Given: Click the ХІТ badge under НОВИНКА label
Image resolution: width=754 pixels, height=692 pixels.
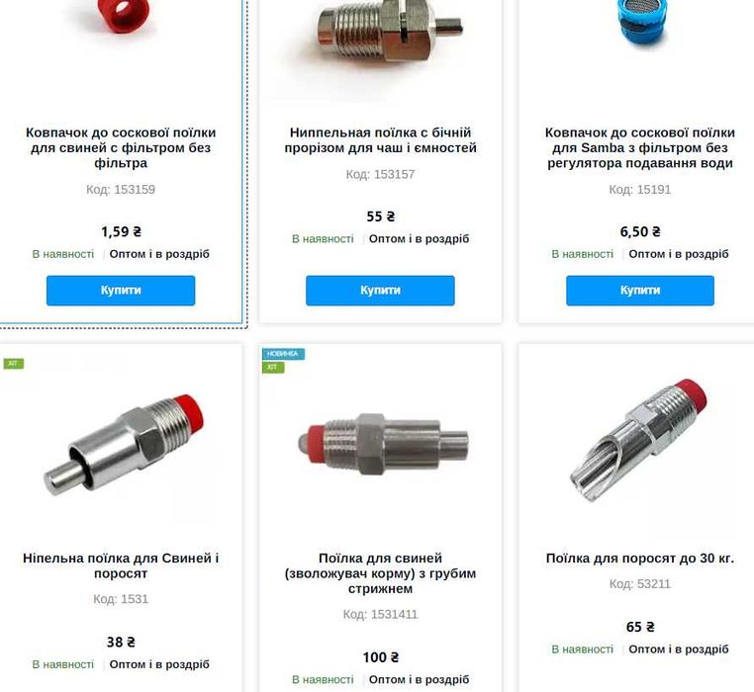Looking at the screenshot, I should [273, 367].
